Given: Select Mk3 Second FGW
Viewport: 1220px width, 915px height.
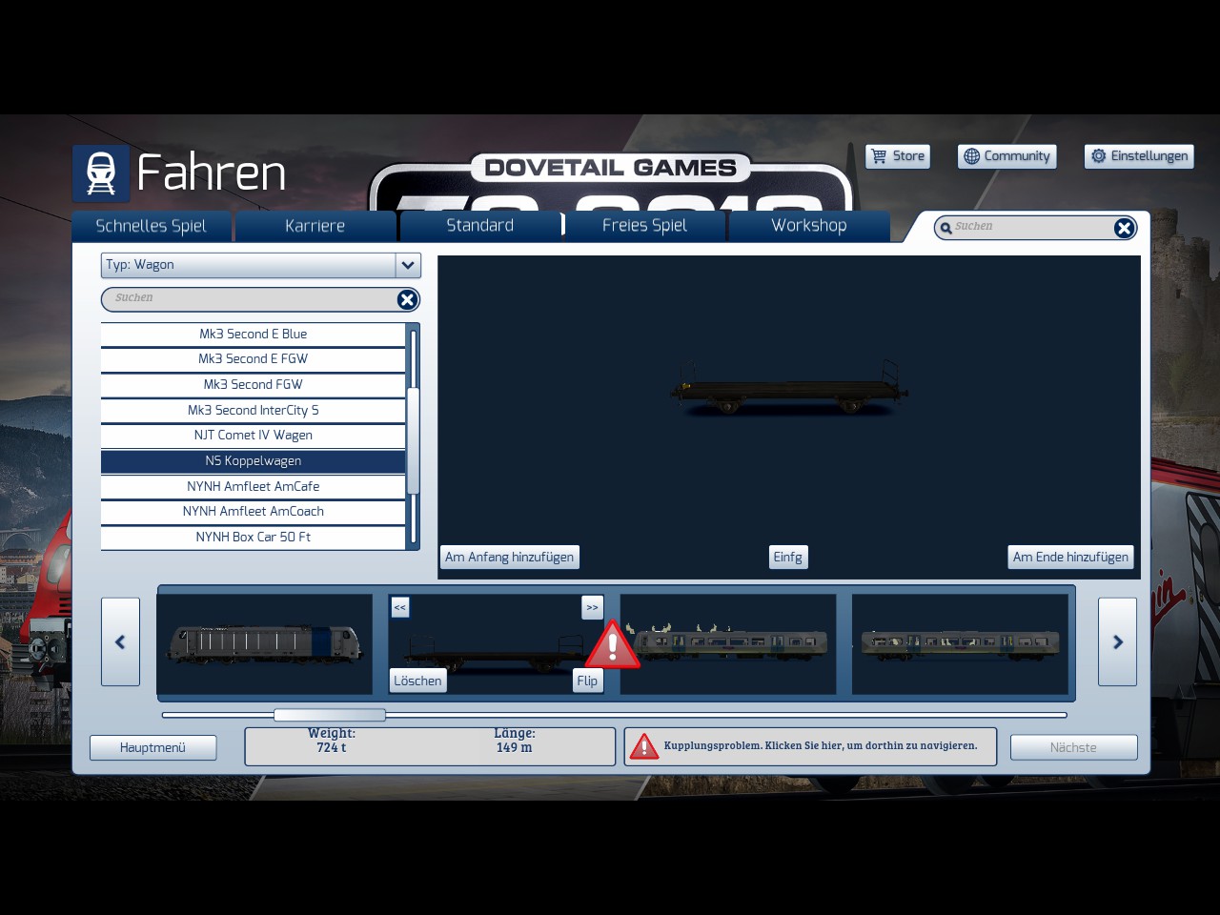Looking at the screenshot, I should click(x=254, y=384).
